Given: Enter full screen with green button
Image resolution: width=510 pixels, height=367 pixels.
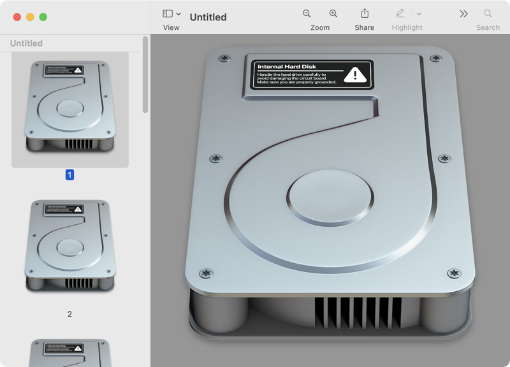Looking at the screenshot, I should coord(43,17).
